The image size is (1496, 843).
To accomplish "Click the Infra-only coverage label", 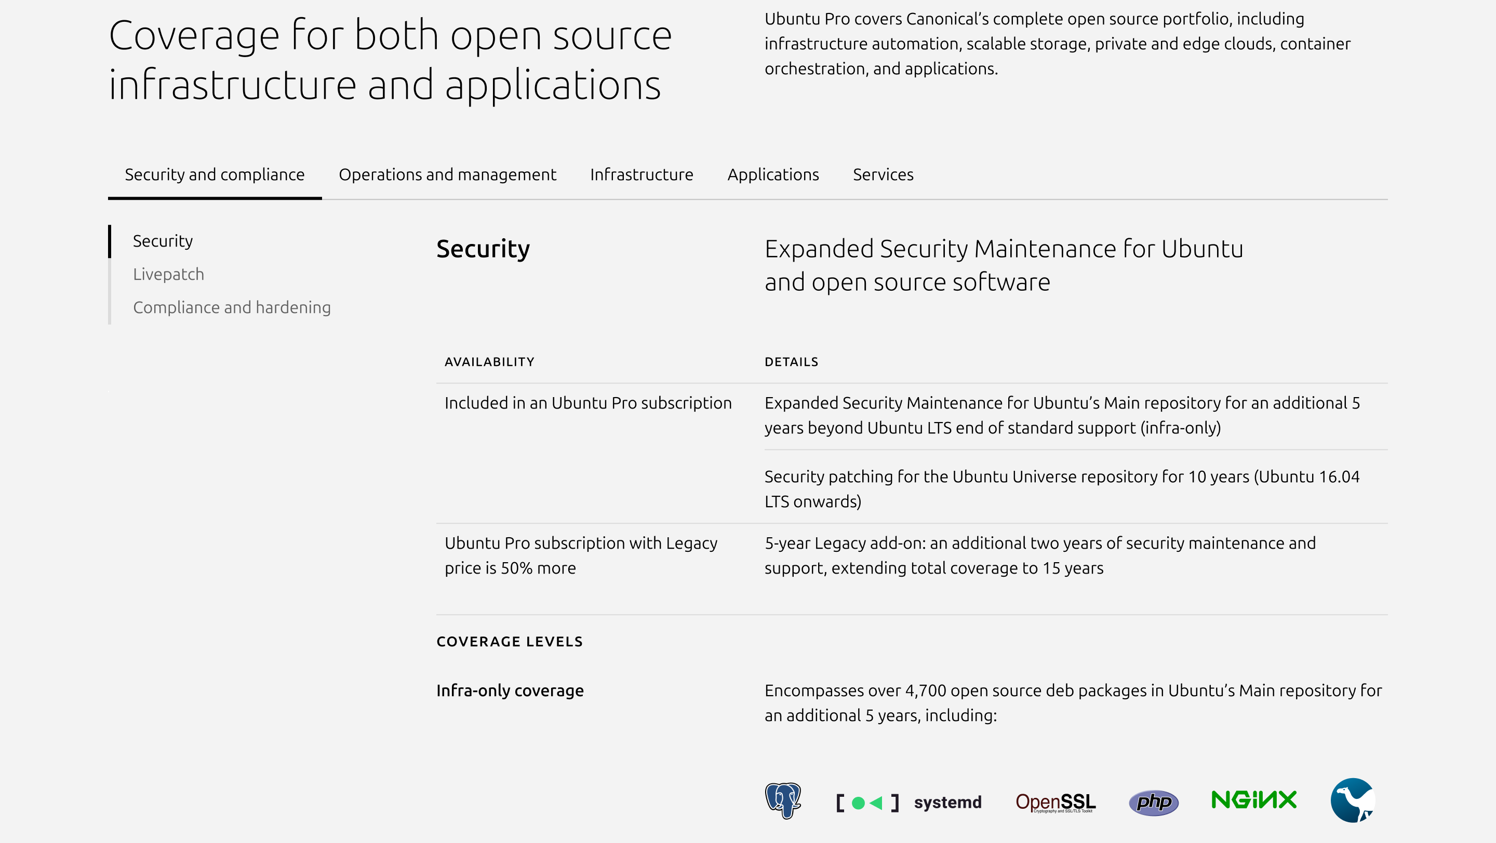I will coord(509,690).
